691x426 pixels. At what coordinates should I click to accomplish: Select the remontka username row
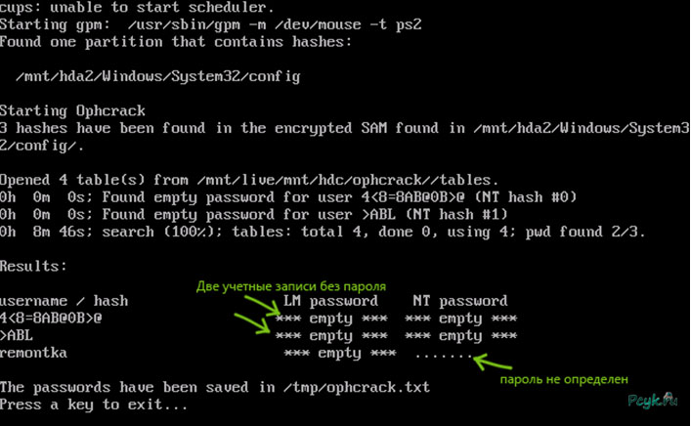[x=33, y=353]
